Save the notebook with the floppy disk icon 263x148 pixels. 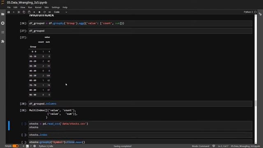click(9, 12)
